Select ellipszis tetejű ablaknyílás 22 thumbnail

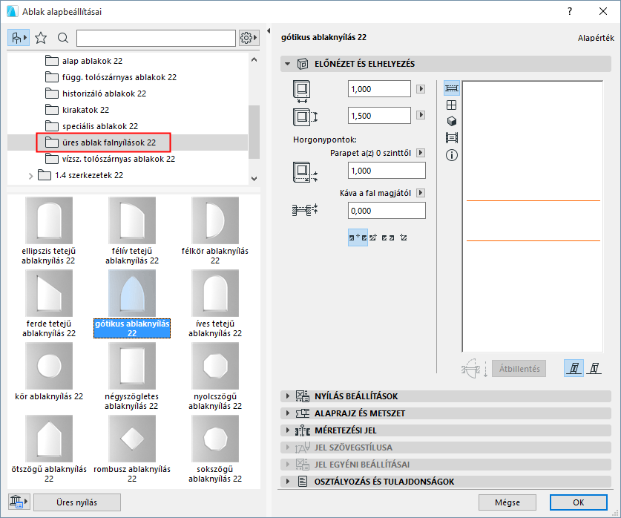(x=49, y=220)
